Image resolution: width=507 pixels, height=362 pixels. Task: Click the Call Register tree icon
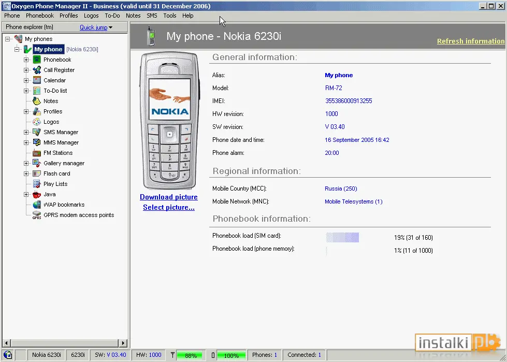pyautogui.click(x=37, y=70)
